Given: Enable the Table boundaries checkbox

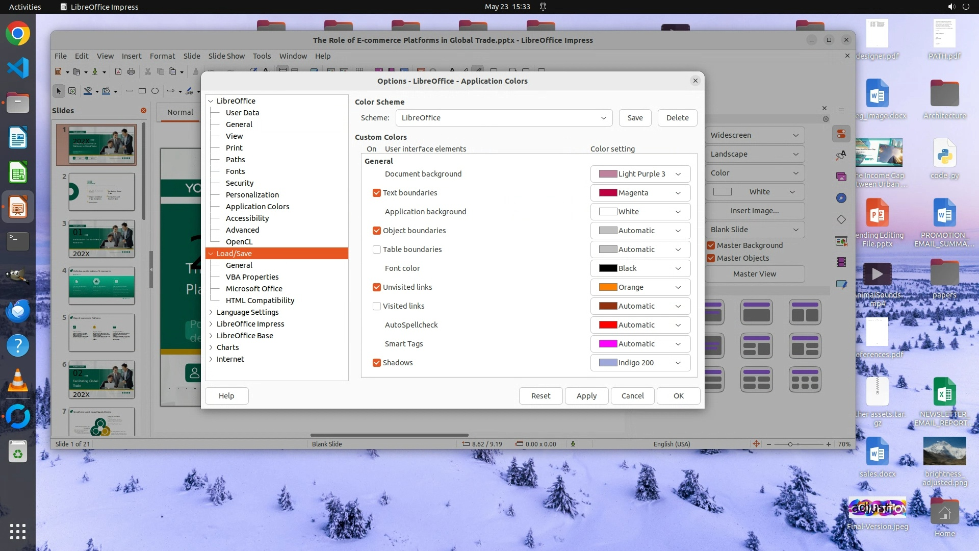Looking at the screenshot, I should (x=377, y=249).
